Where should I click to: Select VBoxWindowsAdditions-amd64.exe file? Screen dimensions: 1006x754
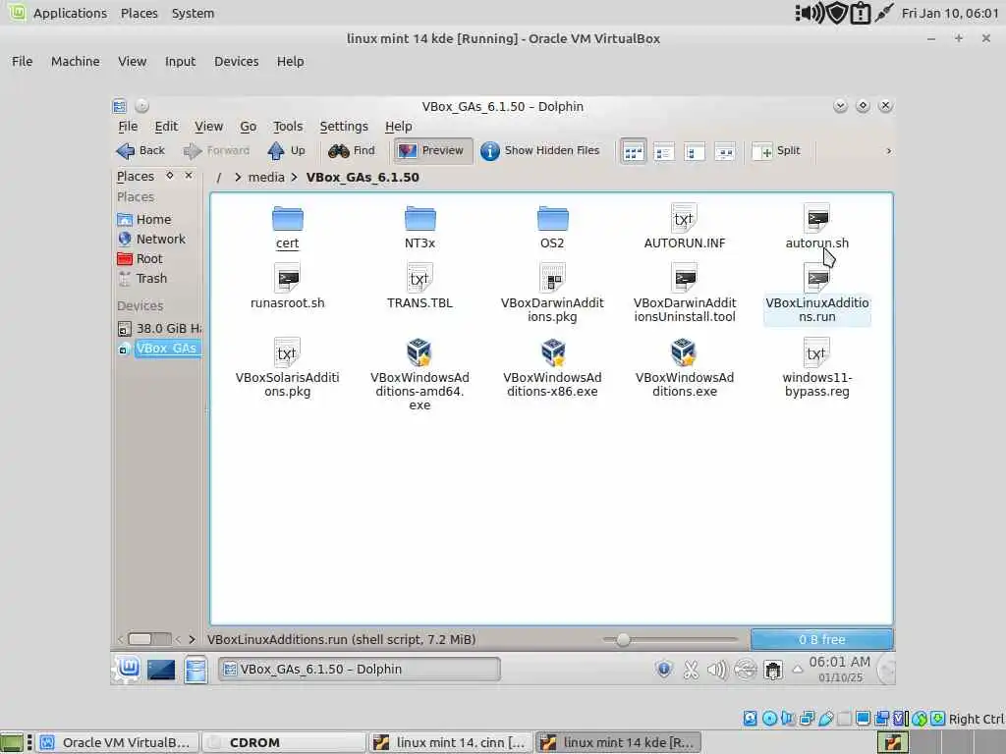419,375
